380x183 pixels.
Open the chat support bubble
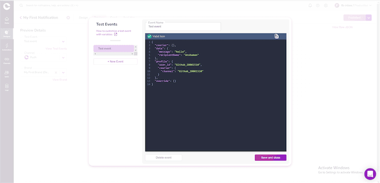click(370, 174)
